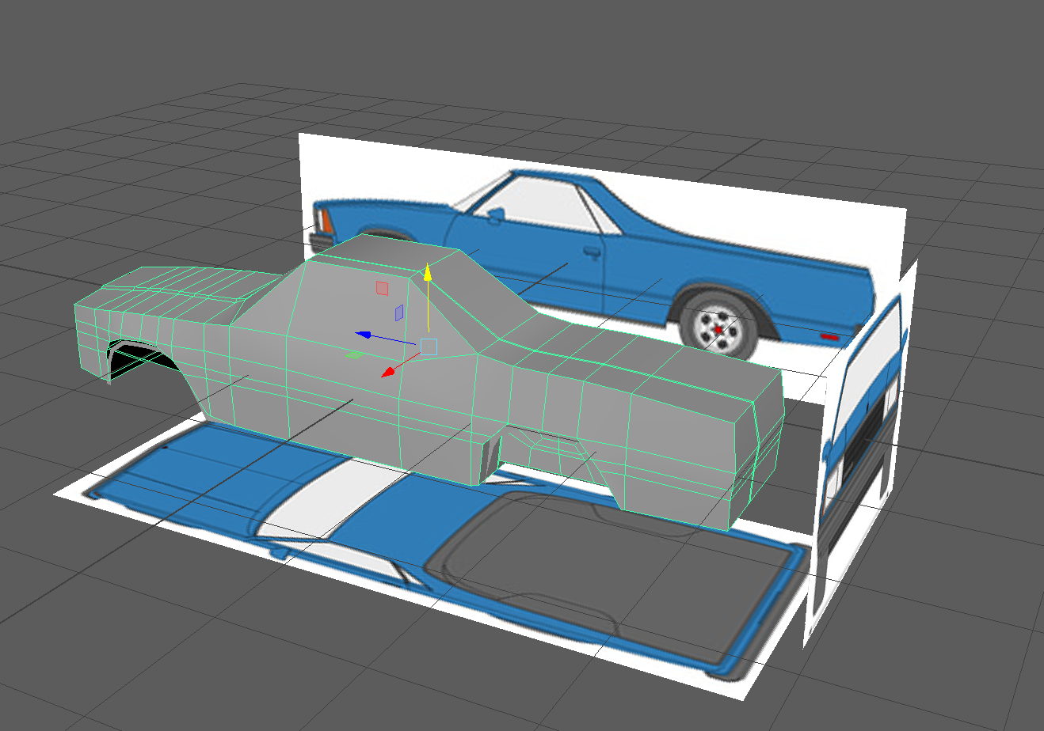Click the red X-axis arrow of the move manipulator

coord(388,372)
